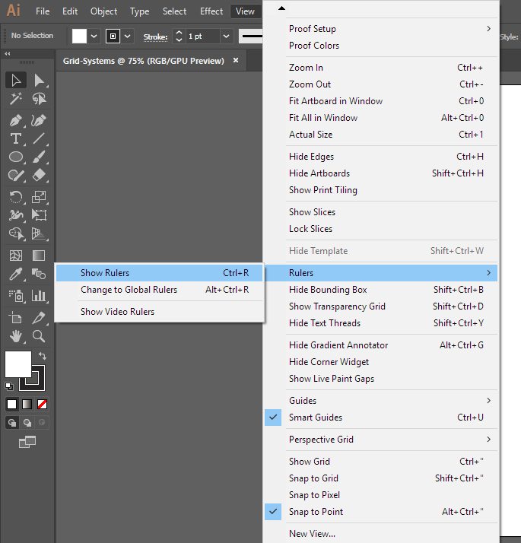Click the white Fill color swatch
Screen dimensions: 521x543
[17, 364]
